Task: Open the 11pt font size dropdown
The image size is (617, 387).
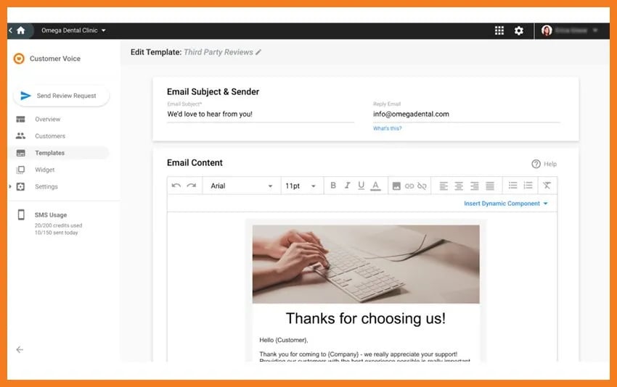Action: [x=301, y=186]
